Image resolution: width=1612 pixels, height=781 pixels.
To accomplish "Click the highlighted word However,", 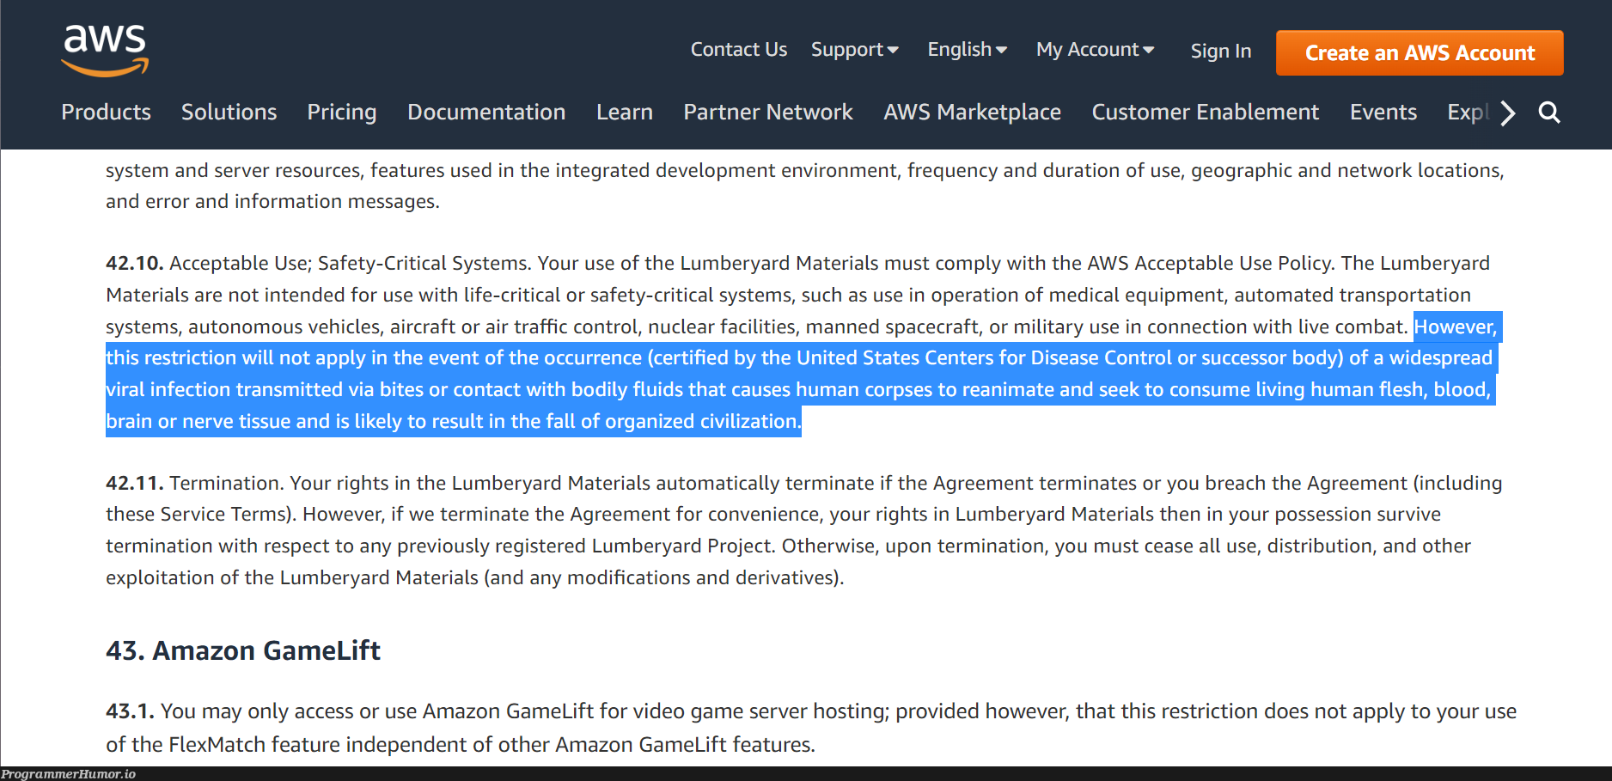I will point(1456,326).
